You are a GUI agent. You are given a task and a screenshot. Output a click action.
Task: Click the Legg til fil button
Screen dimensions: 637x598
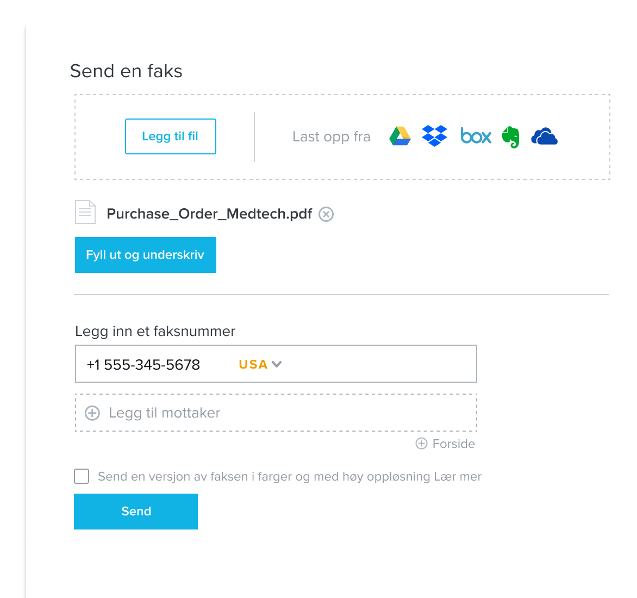point(171,136)
